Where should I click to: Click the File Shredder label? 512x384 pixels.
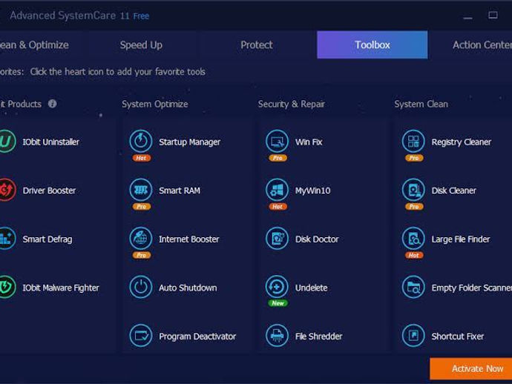318,337
